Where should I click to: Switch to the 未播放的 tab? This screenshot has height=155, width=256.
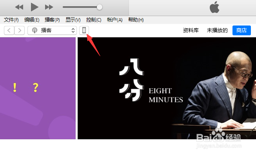(217, 31)
